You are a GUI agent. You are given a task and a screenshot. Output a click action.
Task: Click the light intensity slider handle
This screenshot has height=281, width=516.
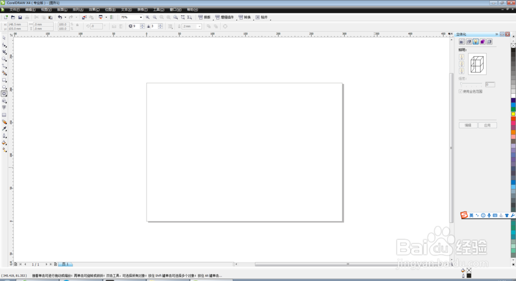click(x=461, y=84)
